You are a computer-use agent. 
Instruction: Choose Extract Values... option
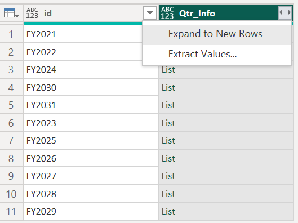217,54
